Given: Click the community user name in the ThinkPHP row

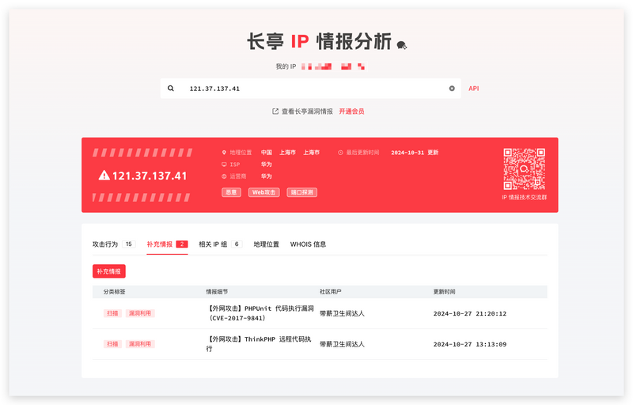Looking at the screenshot, I should point(342,344).
